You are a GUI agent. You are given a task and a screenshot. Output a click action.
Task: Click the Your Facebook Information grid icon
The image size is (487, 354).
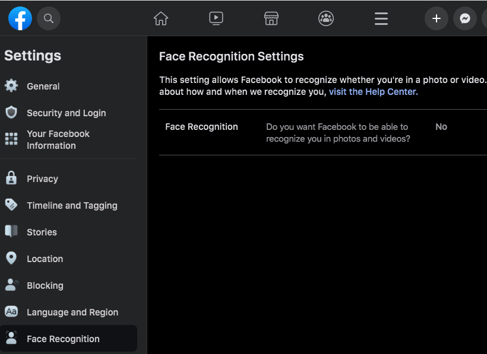pos(11,139)
